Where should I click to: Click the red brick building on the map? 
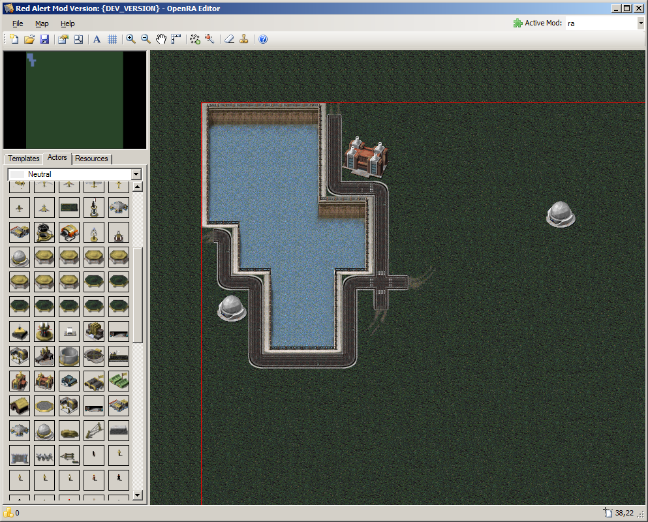365,157
